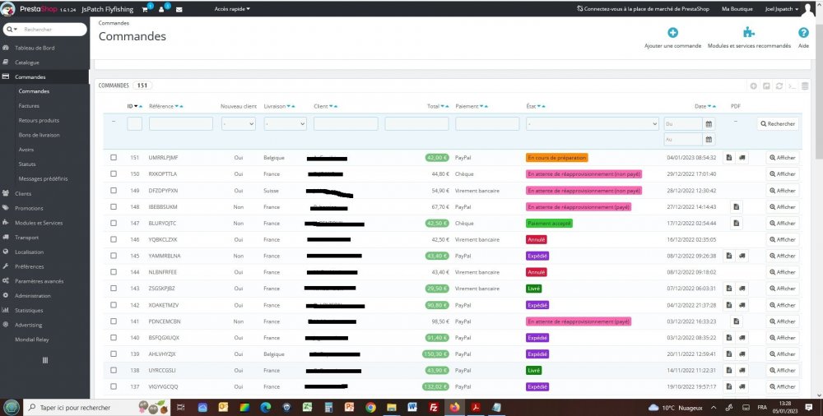Click delivery truck icon for order 145
Image resolution: width=823 pixels, height=416 pixels.
coord(742,256)
